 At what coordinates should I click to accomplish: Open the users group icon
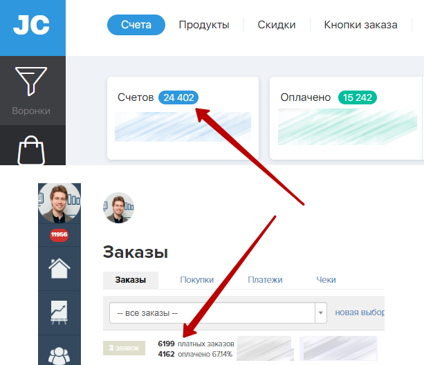pos(59,356)
